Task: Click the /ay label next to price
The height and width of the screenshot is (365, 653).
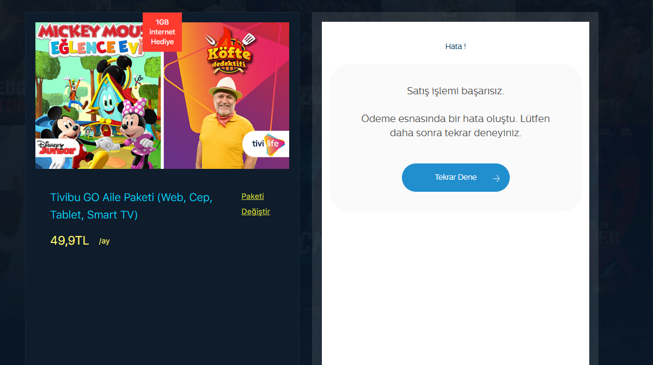Action: (x=105, y=241)
